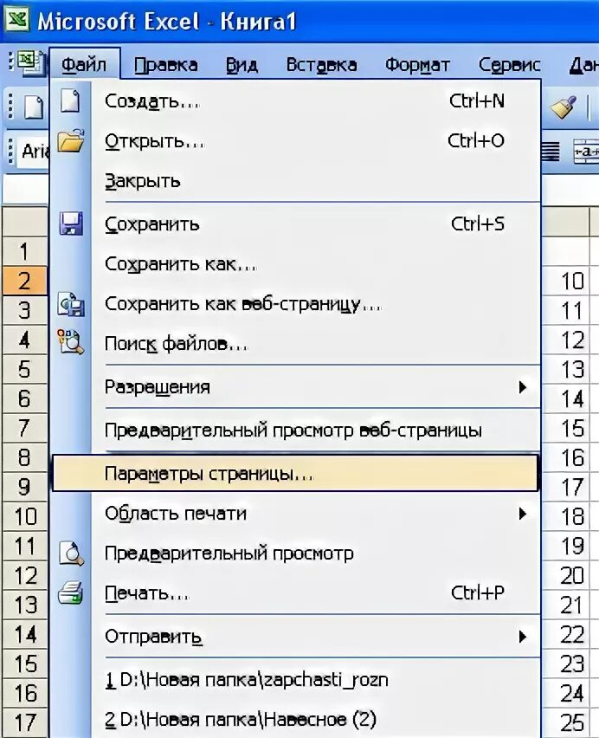Click the Select All corner cell
This screenshot has height=738, width=599.
(24, 222)
